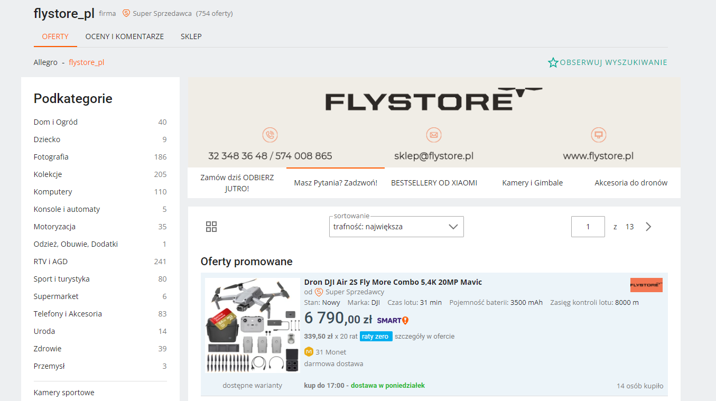Browse the Fotografia subcategory
Image resolution: width=716 pixels, height=401 pixels.
coord(51,156)
